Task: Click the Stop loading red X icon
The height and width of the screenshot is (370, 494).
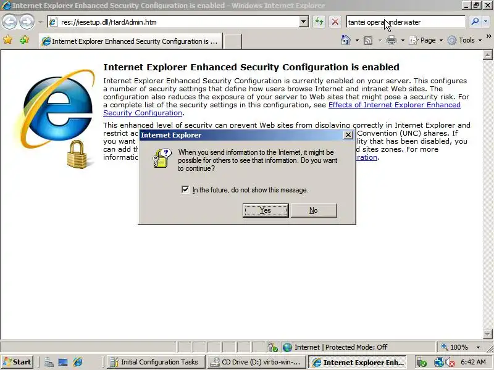Action: point(335,22)
